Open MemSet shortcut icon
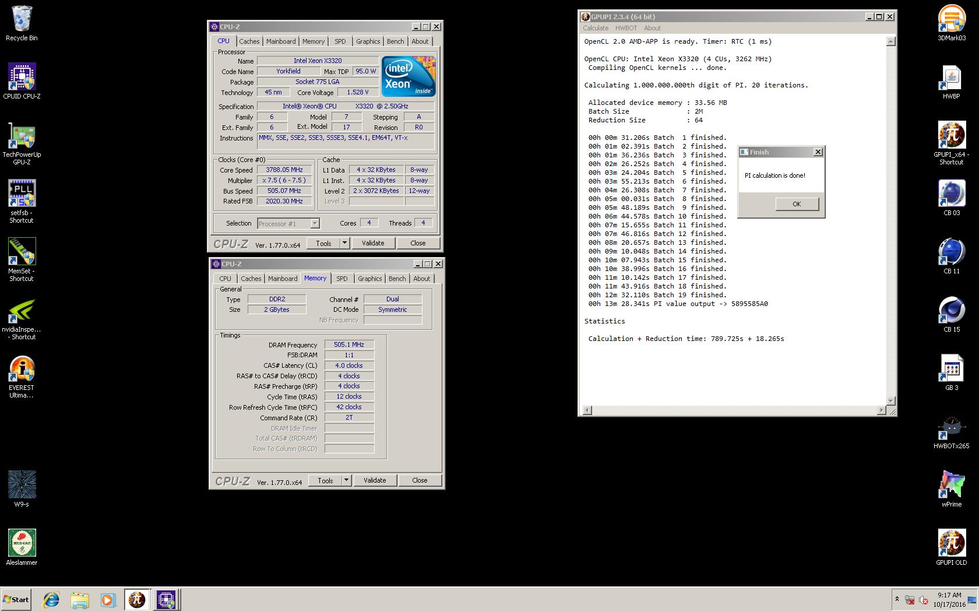Screen dimensions: 979x612 pos(22,260)
